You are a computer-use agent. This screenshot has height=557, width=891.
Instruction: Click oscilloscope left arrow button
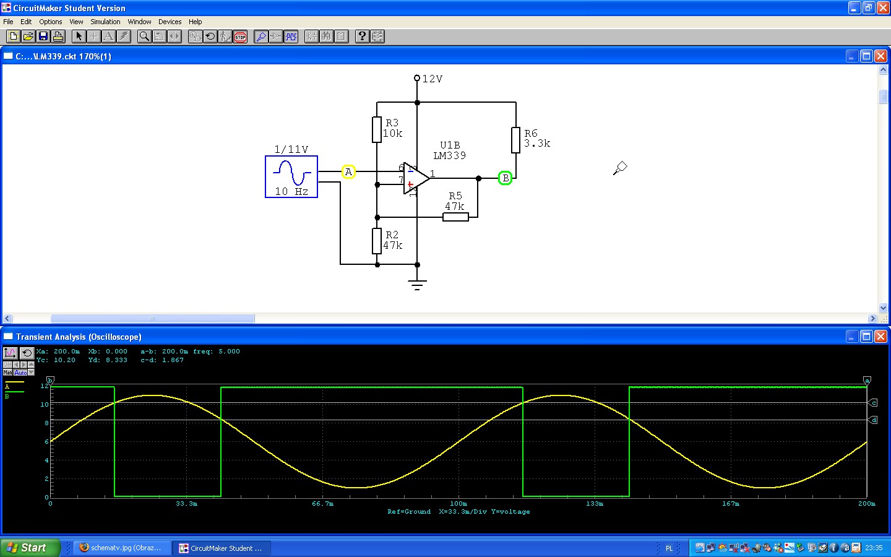click(16, 365)
